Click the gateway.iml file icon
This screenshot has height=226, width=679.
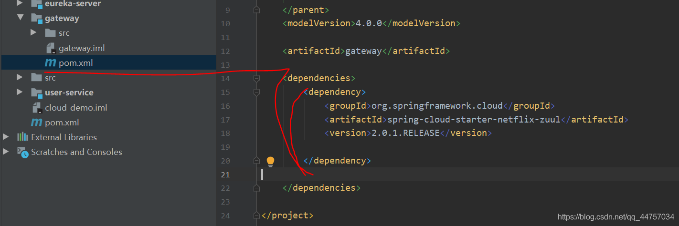click(51, 48)
